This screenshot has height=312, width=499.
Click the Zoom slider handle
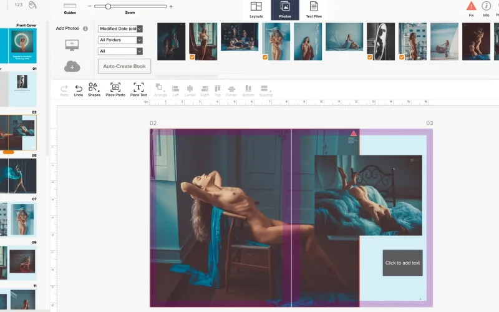(x=108, y=6)
